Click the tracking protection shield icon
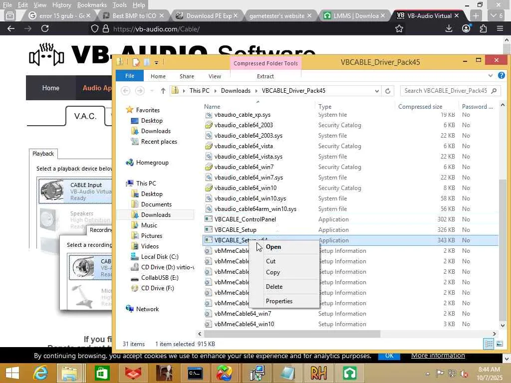Screen dimensions: 511x383 click(x=94, y=28)
